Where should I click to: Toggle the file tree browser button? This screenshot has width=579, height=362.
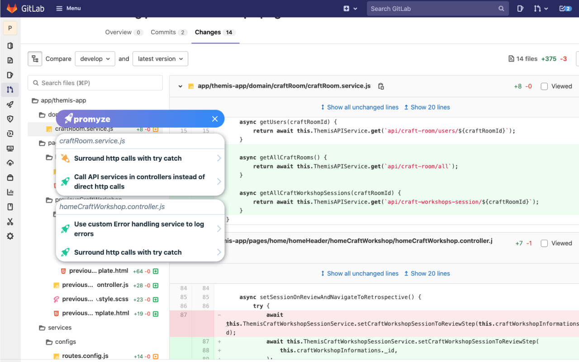click(x=35, y=58)
